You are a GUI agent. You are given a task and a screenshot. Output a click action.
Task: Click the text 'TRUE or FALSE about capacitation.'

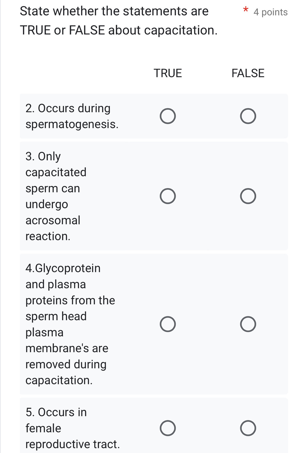(119, 30)
